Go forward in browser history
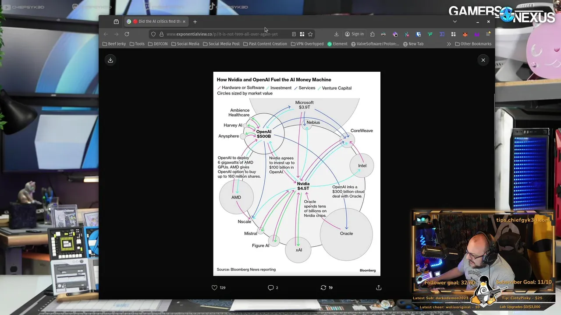The width and height of the screenshot is (561, 315). (x=116, y=34)
